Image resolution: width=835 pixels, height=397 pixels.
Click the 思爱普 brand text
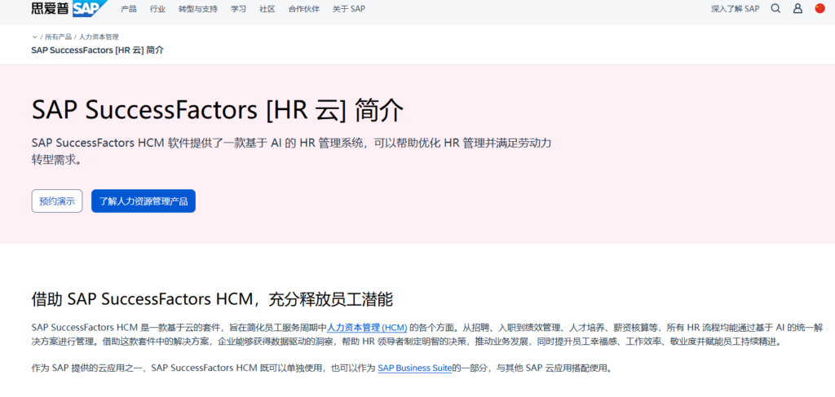(x=50, y=8)
